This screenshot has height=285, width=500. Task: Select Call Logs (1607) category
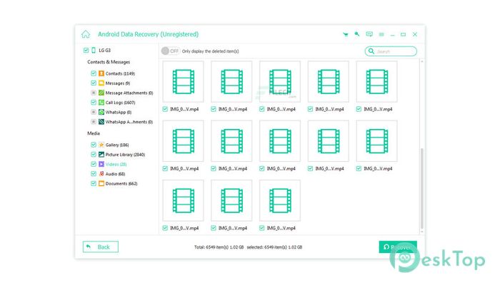pyautogui.click(x=120, y=103)
